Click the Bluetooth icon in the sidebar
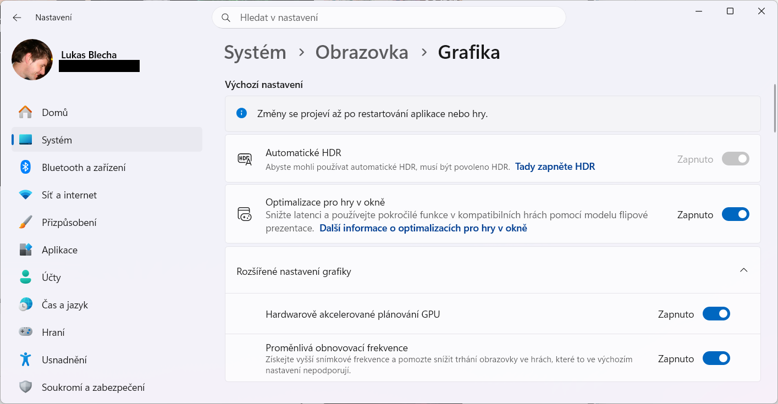The image size is (778, 404). click(x=25, y=167)
